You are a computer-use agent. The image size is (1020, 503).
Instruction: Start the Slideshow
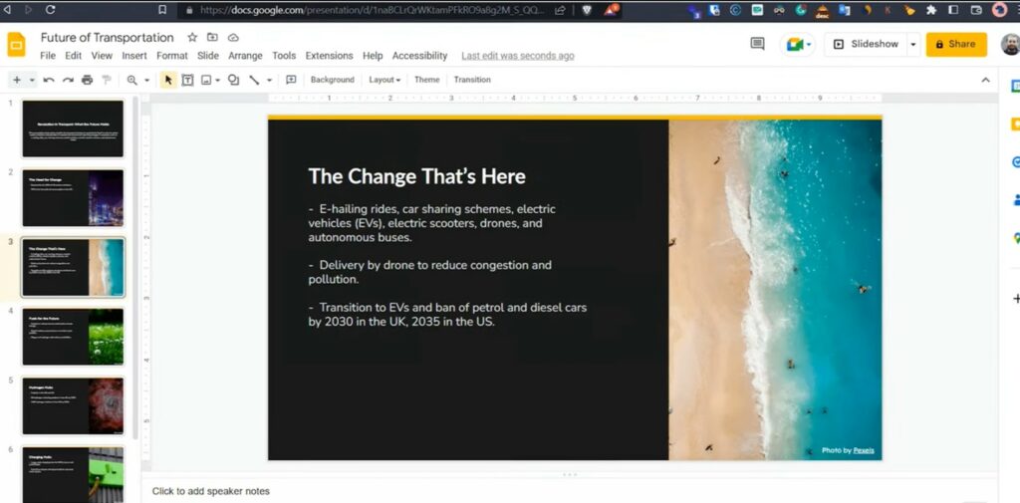[x=866, y=44]
